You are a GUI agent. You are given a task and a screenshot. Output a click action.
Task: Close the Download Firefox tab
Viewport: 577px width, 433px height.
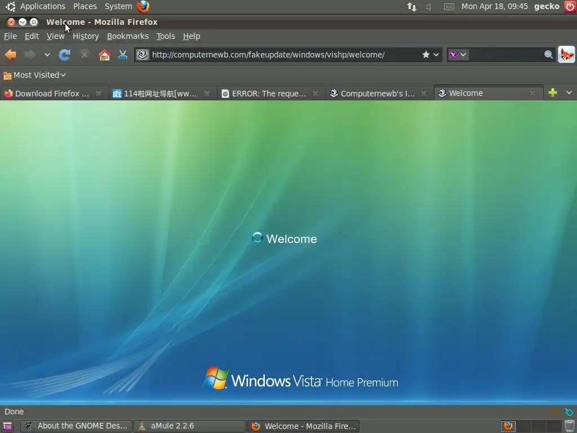click(x=98, y=94)
